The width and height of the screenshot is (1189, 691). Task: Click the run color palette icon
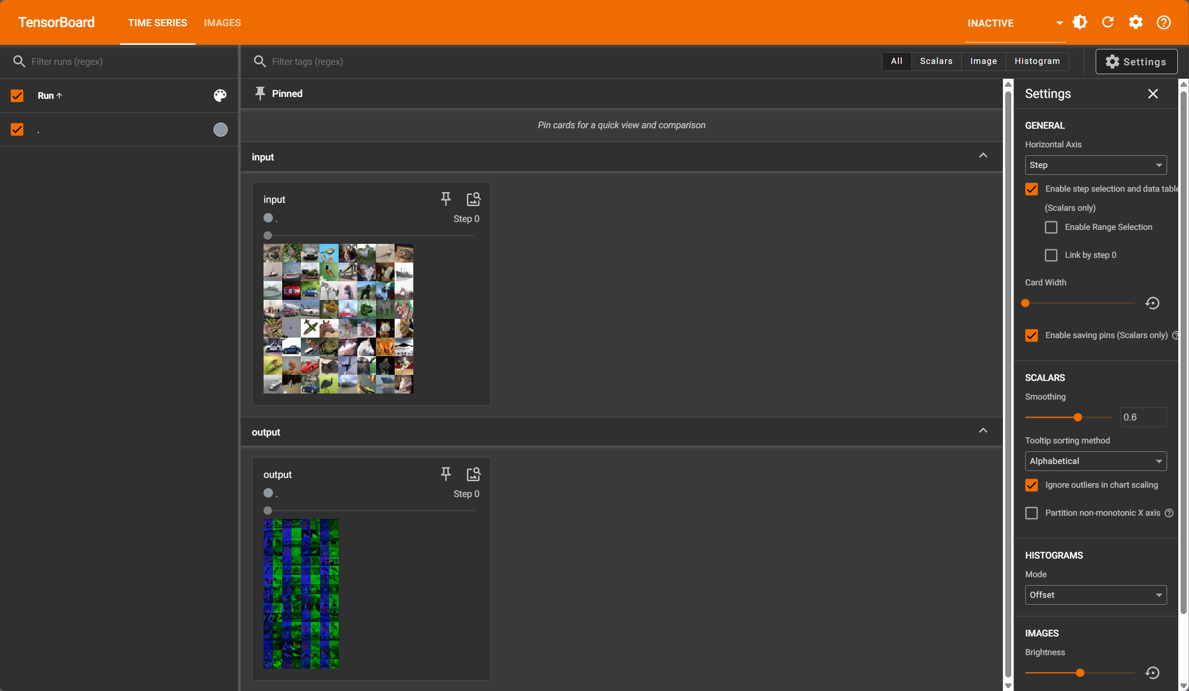(220, 95)
